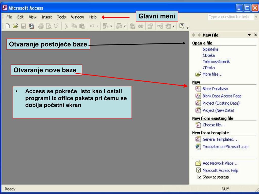Click the New Object toolbar icon
The image size is (259, 194).
(x=168, y=26)
